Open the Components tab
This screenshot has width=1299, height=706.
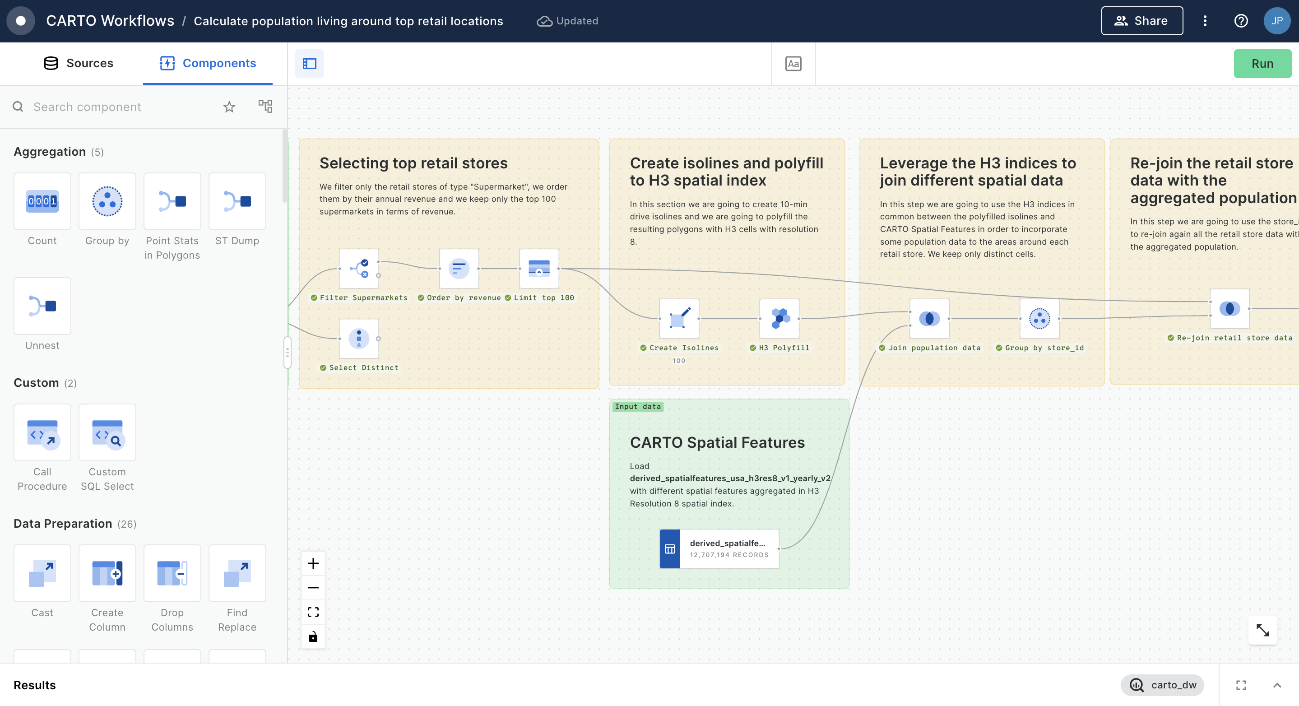coord(208,63)
